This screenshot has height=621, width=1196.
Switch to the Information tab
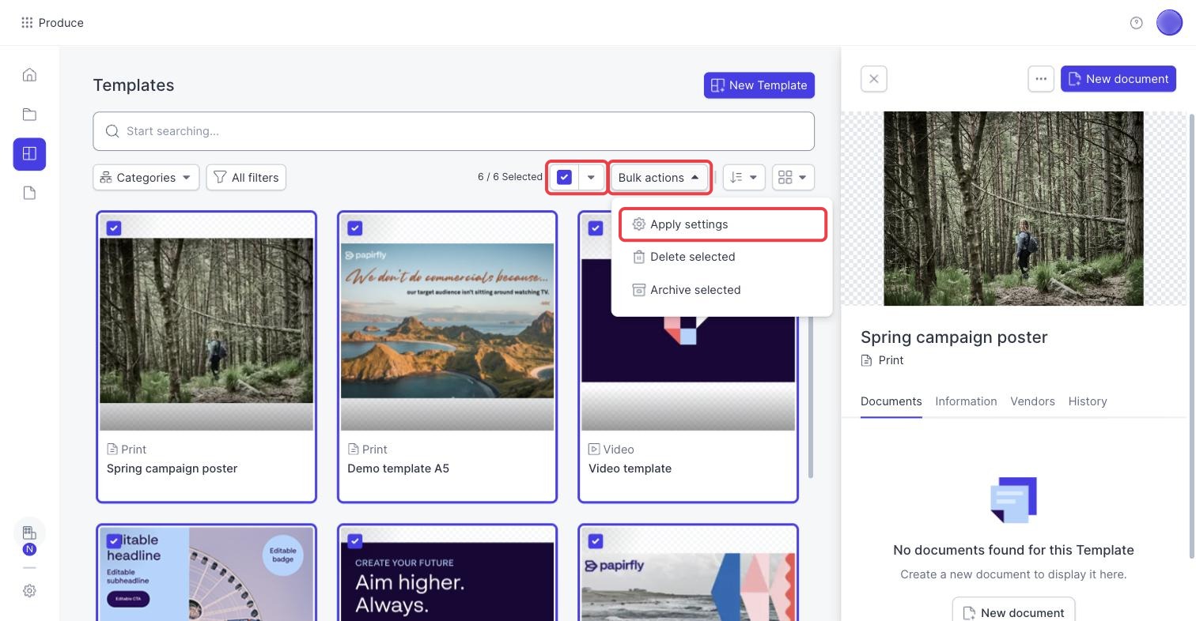[x=966, y=401]
